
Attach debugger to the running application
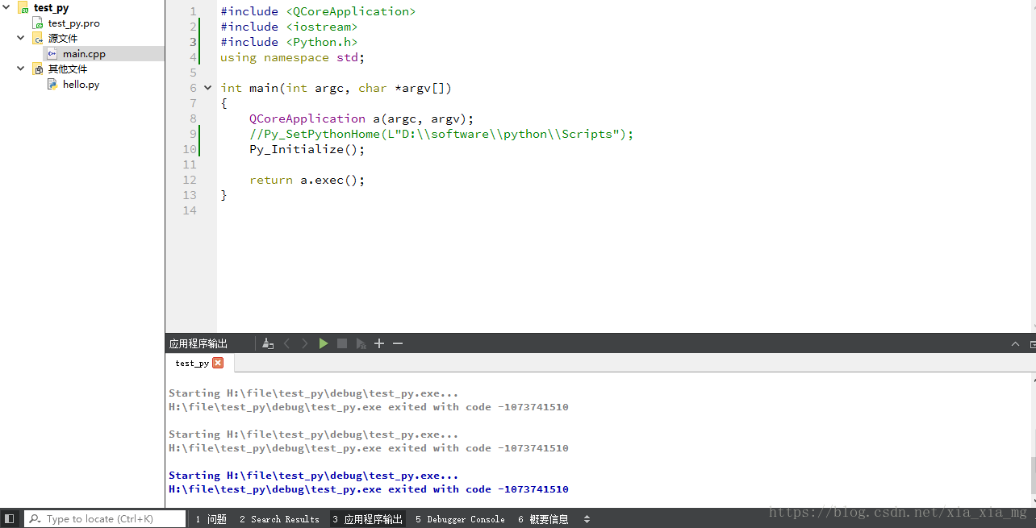[361, 343]
